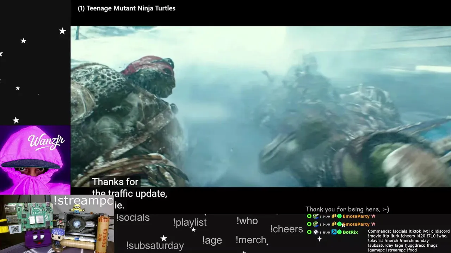Open BotRix's dice avatar in chat
Viewport: 451px width, 253px height.
pos(316,232)
